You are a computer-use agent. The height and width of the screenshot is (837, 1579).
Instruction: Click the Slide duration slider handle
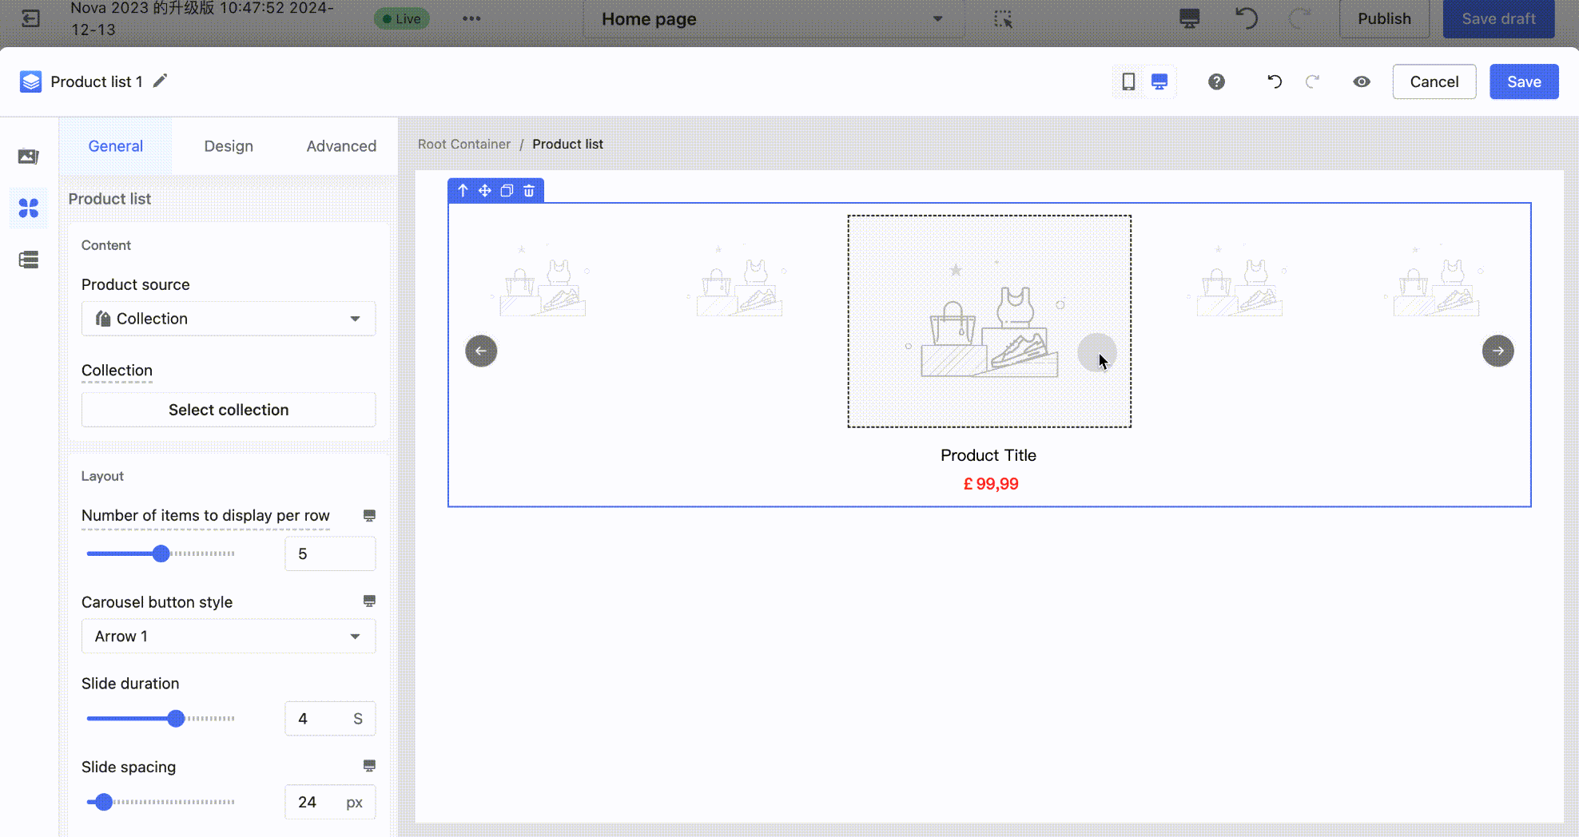(176, 719)
